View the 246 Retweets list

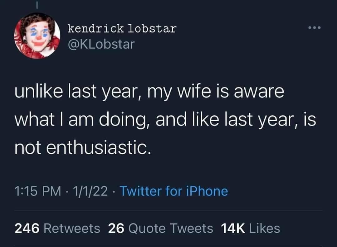click(x=57, y=228)
